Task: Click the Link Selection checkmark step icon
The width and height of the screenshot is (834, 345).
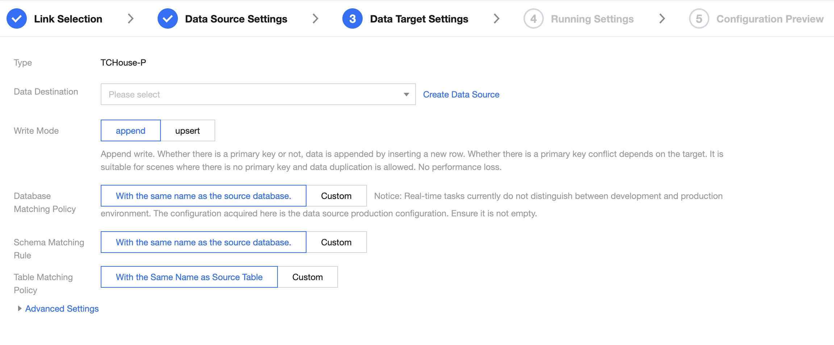Action: pos(17,19)
